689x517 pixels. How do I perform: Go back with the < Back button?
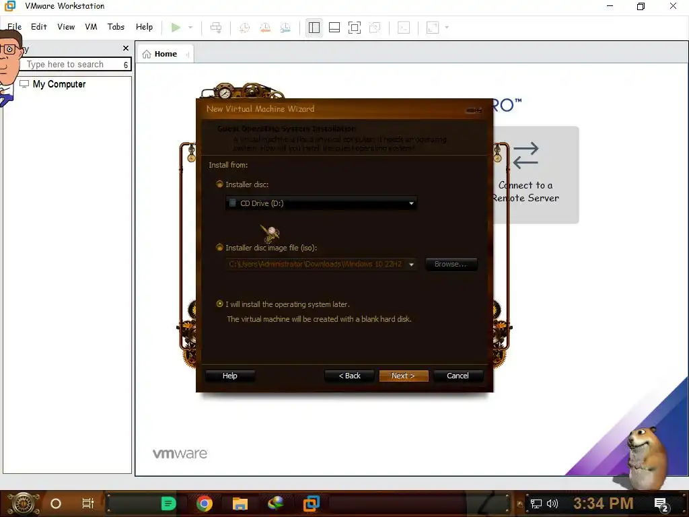coord(349,376)
